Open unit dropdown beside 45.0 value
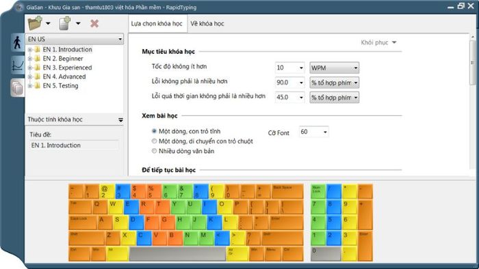 click(334, 98)
